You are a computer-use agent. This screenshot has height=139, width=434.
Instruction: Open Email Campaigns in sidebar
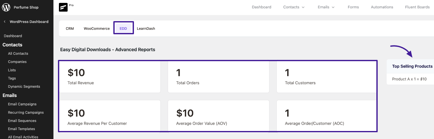pyautogui.click(x=22, y=104)
